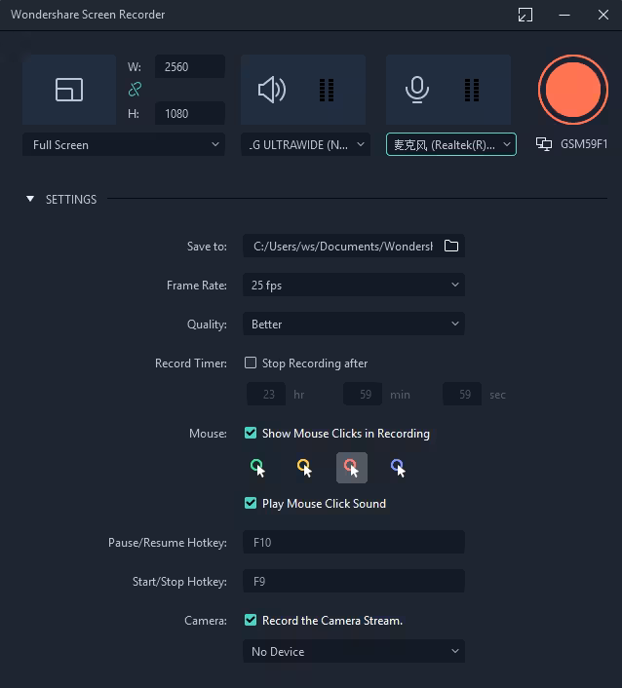
Task: Uncheck Play Mouse Click Sound
Action: tap(251, 503)
